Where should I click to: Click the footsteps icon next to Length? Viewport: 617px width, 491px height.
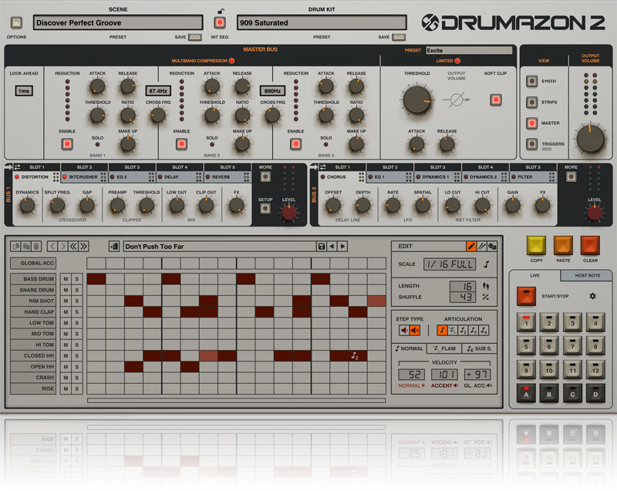click(x=486, y=286)
